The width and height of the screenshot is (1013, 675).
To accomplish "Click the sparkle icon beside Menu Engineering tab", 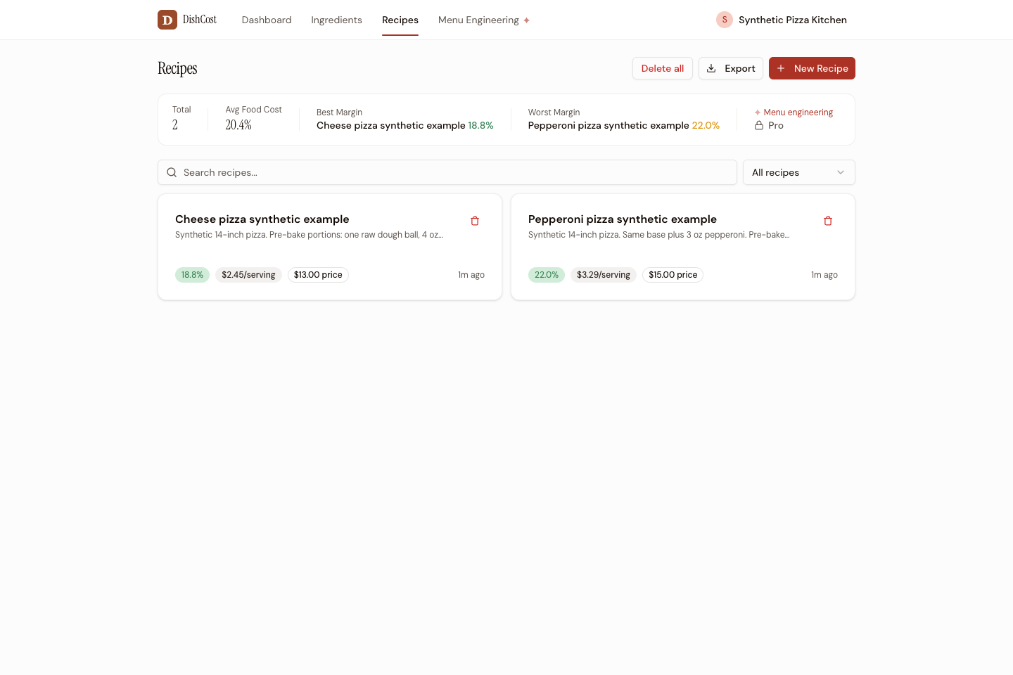I will (526, 20).
